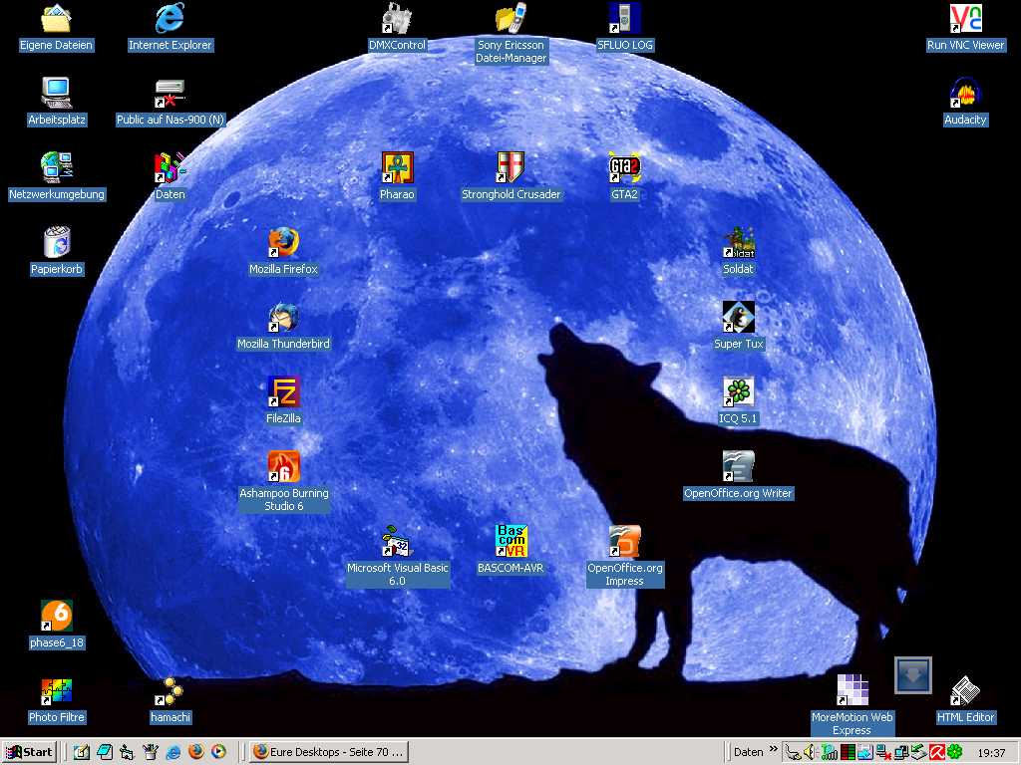Click the safely remove hardware tray icon
The height and width of the screenshot is (765, 1021).
[x=918, y=753]
